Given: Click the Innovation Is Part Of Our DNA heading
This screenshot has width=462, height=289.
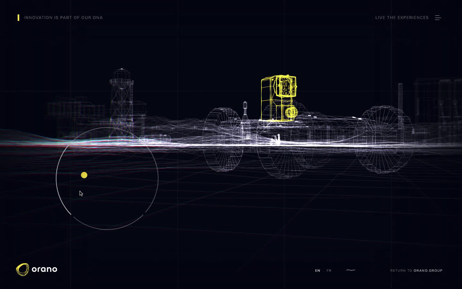Looking at the screenshot, I should point(63,18).
